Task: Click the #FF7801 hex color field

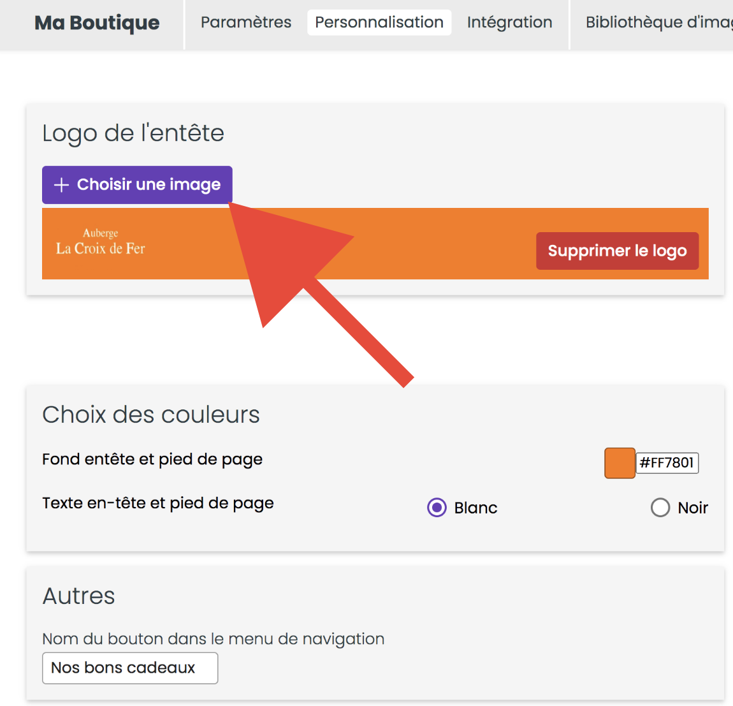Action: pyautogui.click(x=667, y=463)
